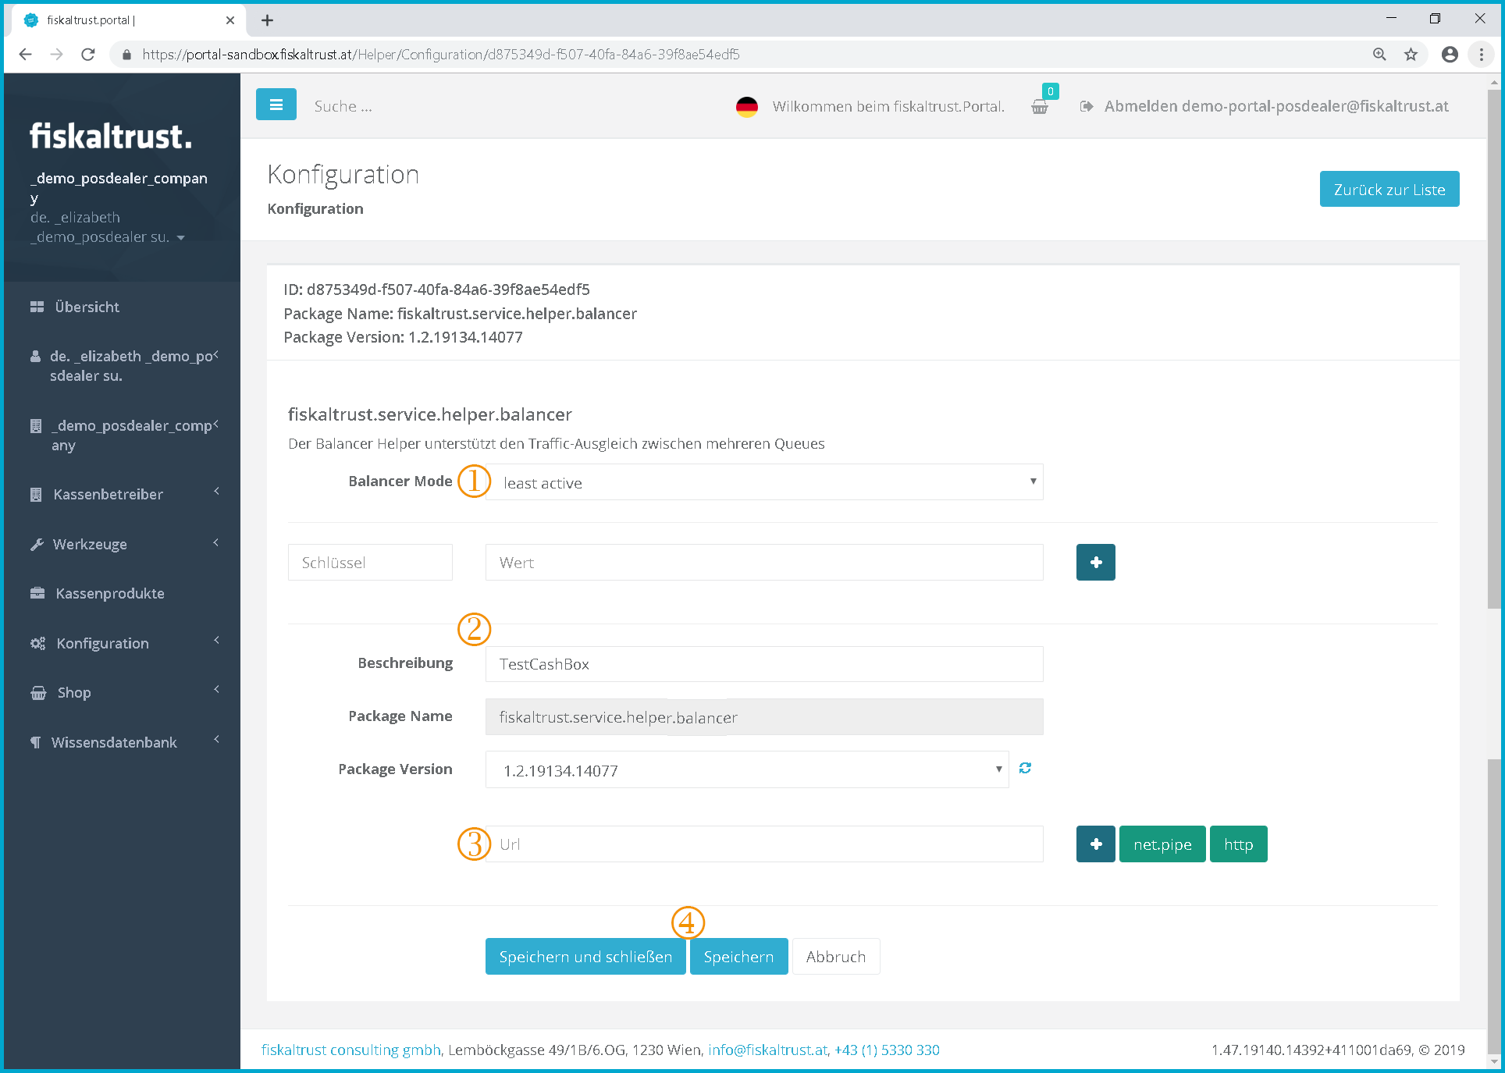Open browser zoom magnifier icon
Screen dimensions: 1505x1073
(x=1379, y=54)
